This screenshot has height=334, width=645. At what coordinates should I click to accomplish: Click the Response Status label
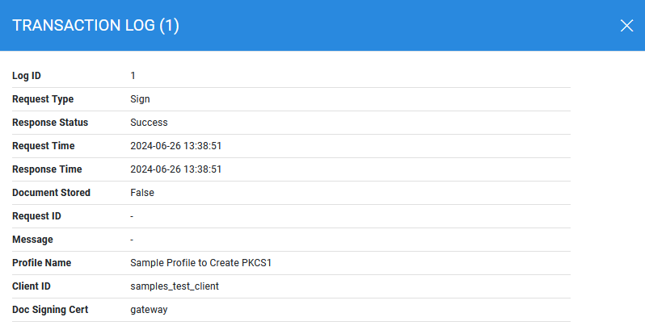[x=50, y=123]
